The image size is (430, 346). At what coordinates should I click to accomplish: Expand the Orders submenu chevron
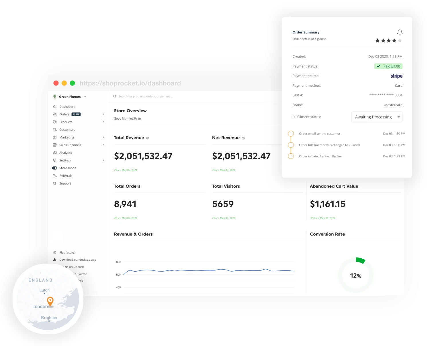103,114
